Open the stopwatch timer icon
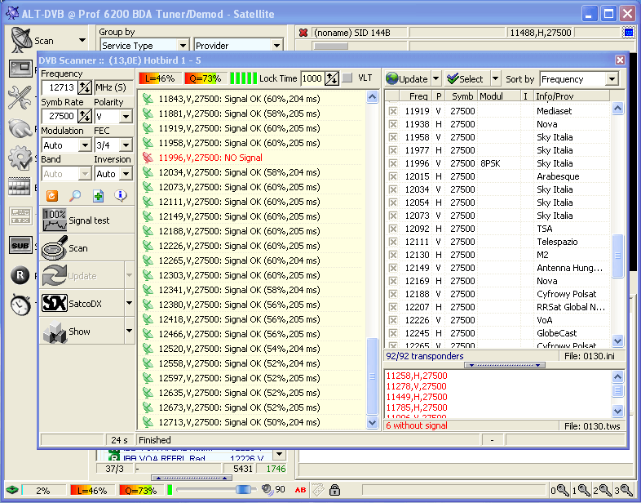This screenshot has height=503, width=641. pos(20,305)
